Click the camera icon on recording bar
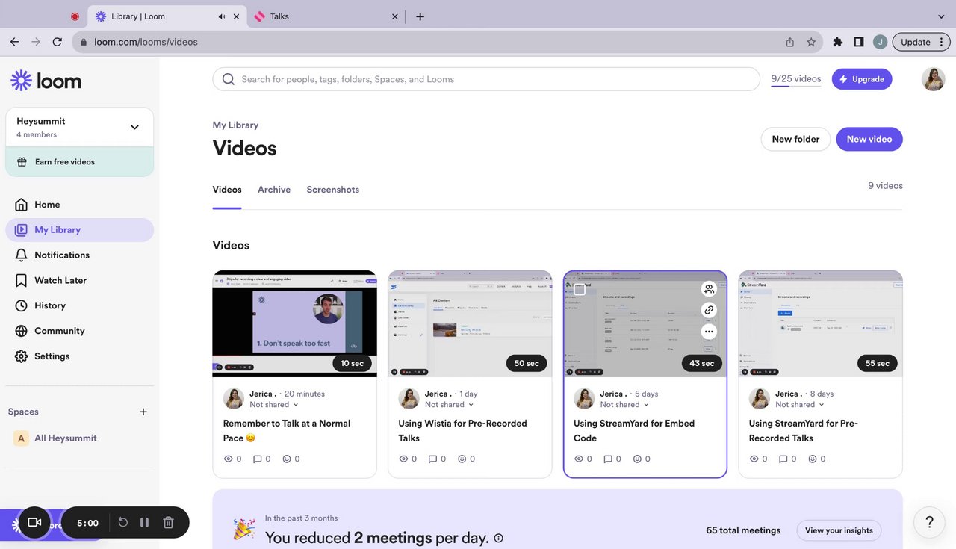This screenshot has height=549, width=956. click(x=34, y=523)
